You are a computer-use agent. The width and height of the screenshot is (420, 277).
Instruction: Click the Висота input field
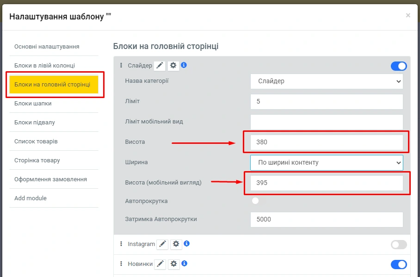[x=327, y=142]
